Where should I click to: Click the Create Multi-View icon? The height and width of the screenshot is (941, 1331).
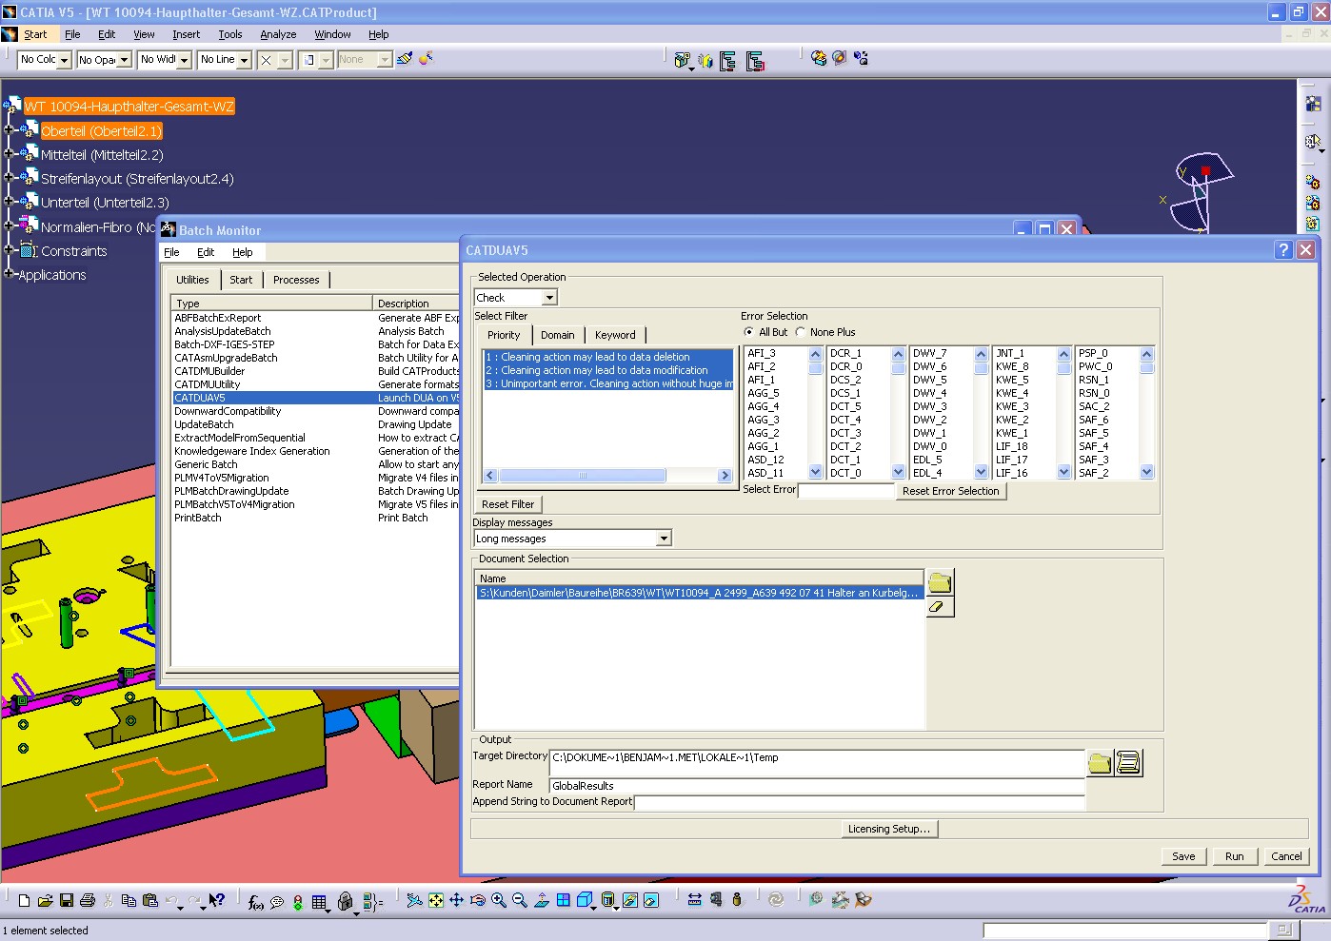pyautogui.click(x=564, y=900)
